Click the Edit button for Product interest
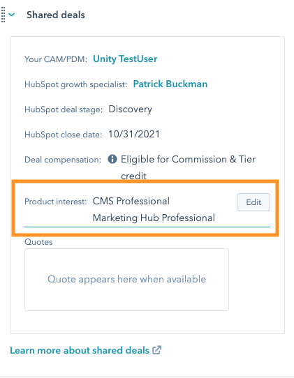294x378 pixels. tap(253, 202)
